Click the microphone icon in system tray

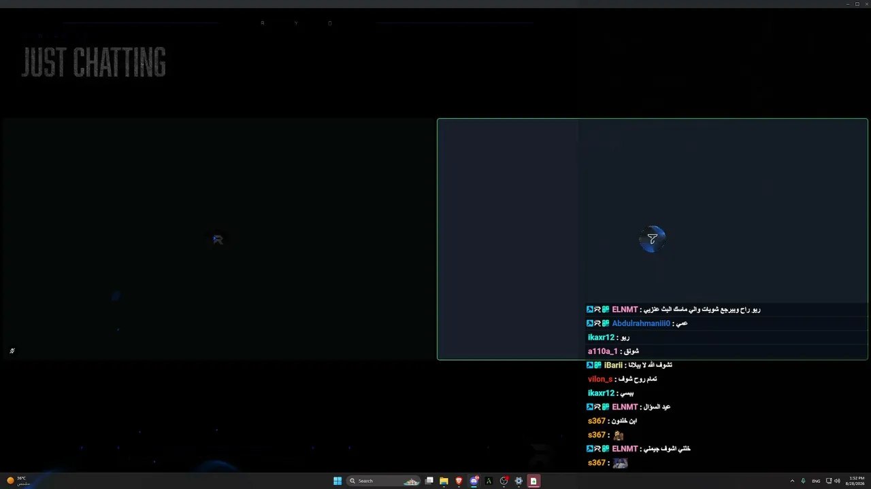pos(803,481)
